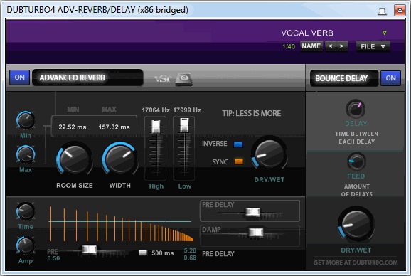The height and width of the screenshot is (276, 411).
Task: Toggle the Advanced Reverb ON button
Action: pos(20,78)
